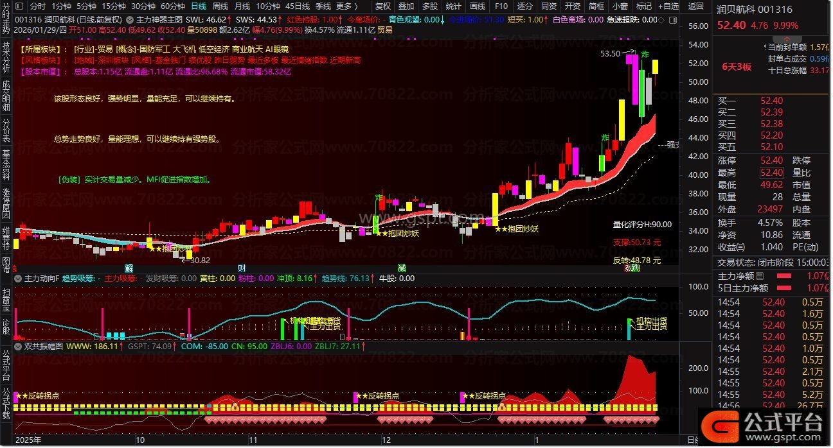Open the 双共振幅图 indicator dropdown arrow
Viewport: 833px width, 448px height.
pos(19,346)
